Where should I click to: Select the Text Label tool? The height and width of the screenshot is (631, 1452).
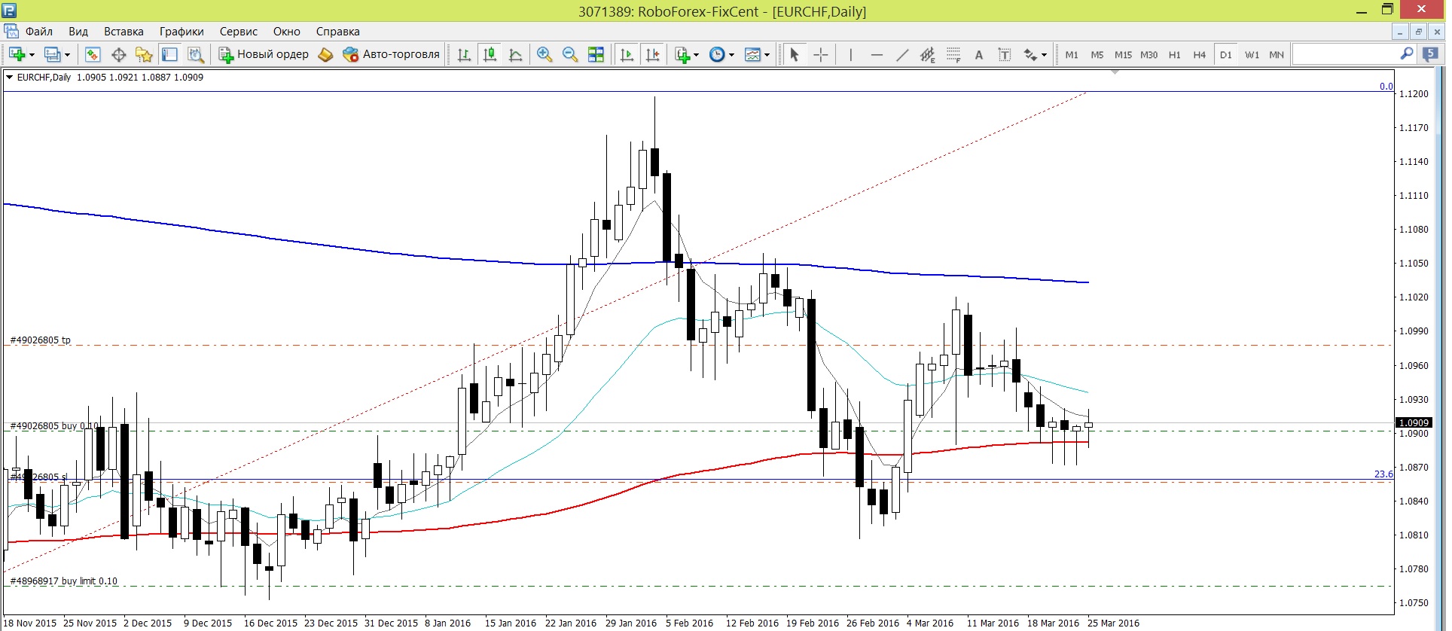pos(1005,54)
